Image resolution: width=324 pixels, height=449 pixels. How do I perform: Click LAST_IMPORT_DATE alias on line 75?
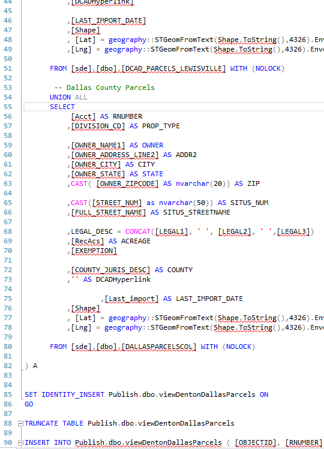coord(209,299)
